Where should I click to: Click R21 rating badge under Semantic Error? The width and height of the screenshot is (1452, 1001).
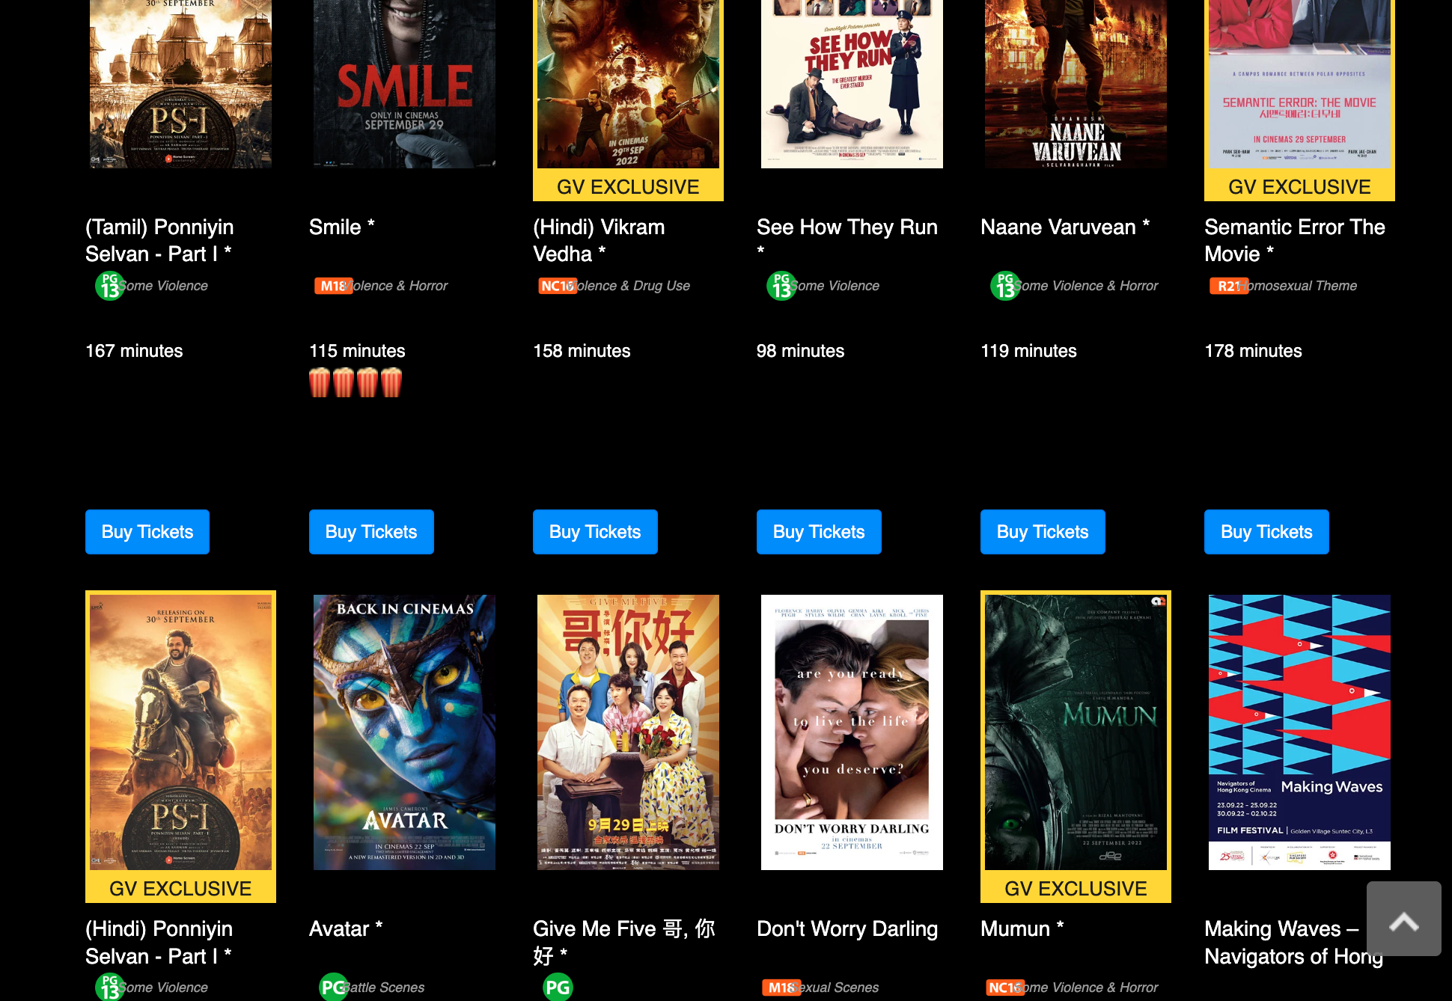pos(1229,286)
